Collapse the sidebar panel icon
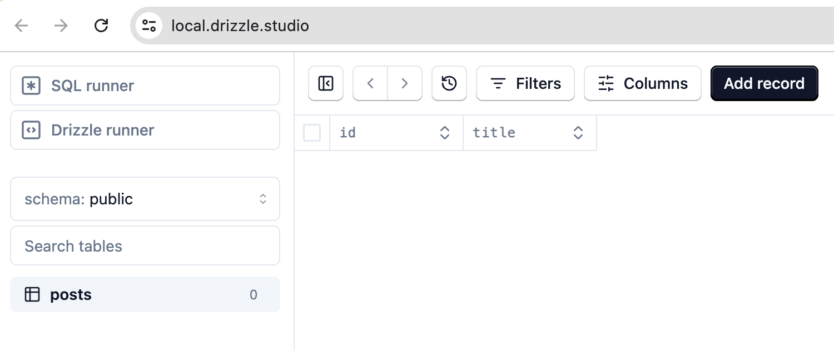This screenshot has width=834, height=351. 326,83
